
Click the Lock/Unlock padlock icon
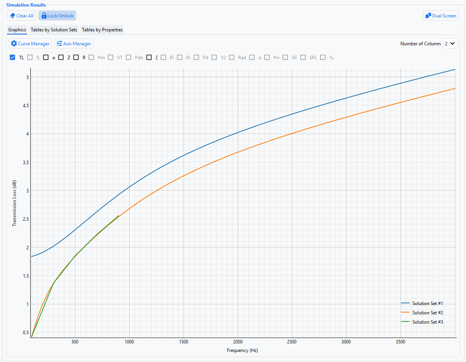tap(44, 16)
